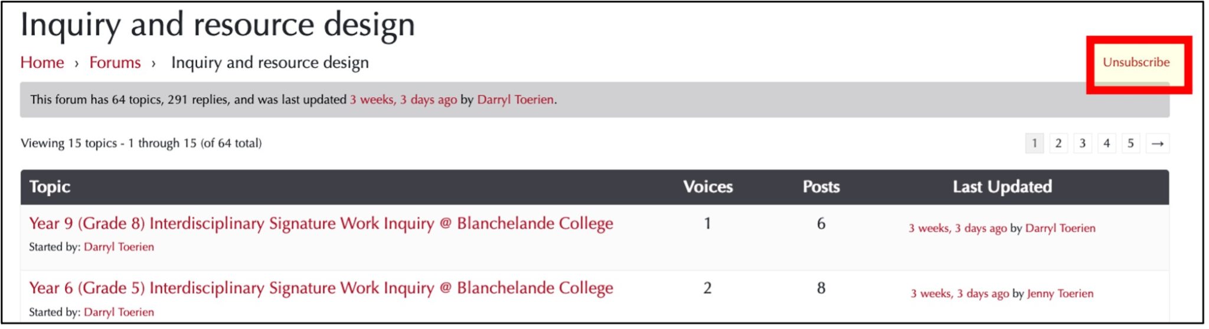The height and width of the screenshot is (329, 1209).
Task: Open Darryl Toerien in forum summary bar
Action: [x=515, y=100]
